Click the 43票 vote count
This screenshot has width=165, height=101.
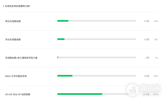click(147, 40)
